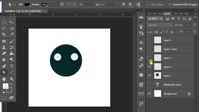Open the 3D panel icon

tap(141, 75)
